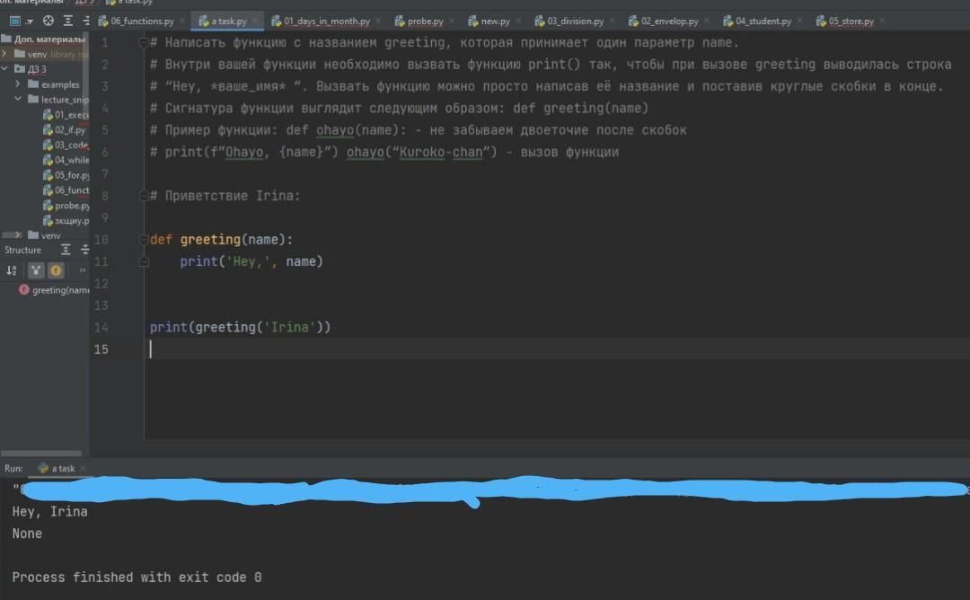Click the print('Hey,', name) statement
970x600 pixels.
pyautogui.click(x=251, y=261)
